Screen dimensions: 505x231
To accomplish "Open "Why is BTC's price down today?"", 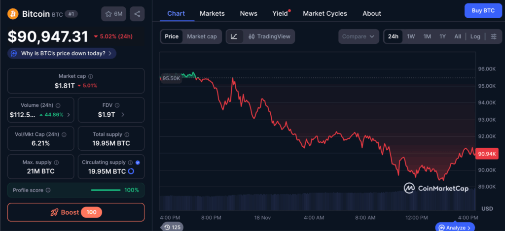I will [x=63, y=53].
